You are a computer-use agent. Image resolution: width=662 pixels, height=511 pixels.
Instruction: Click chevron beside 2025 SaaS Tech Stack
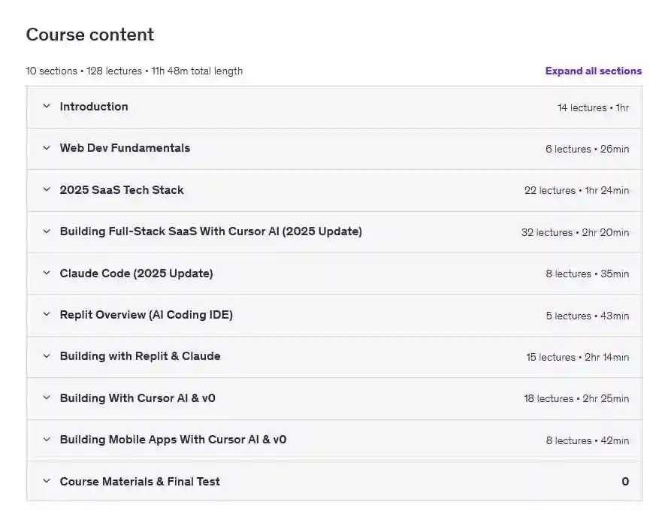[x=47, y=189]
